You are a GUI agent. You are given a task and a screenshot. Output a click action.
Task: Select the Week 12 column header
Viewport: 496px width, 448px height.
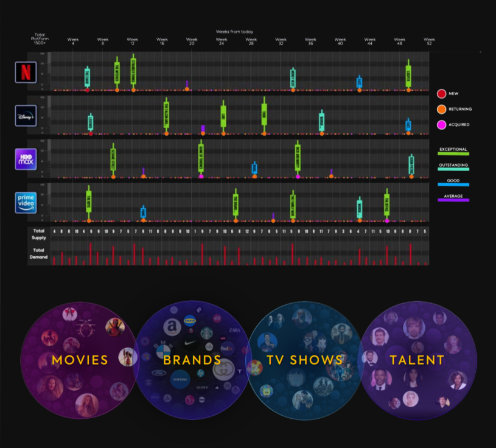point(132,41)
